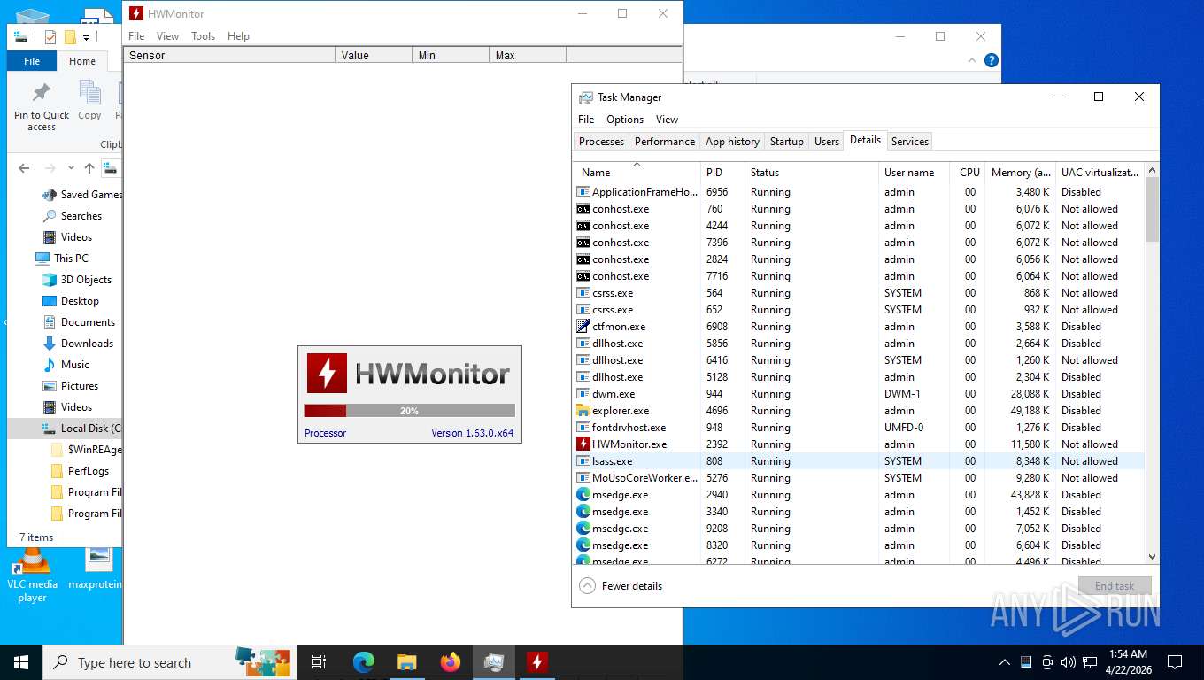Viewport: 1204px width, 680px height.
Task: Sort processes by Memory column header
Action: (x=1021, y=173)
